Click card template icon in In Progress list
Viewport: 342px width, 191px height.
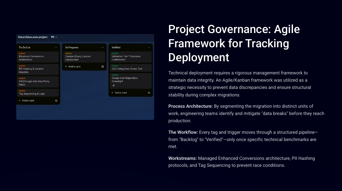[103, 67]
